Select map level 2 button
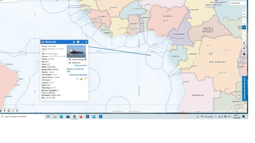This screenshot has width=255, height=143. click(244, 24)
